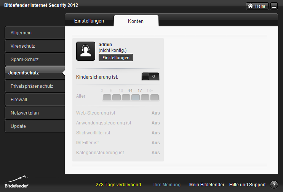The height and width of the screenshot is (192, 283).
Task: Toggle the Kindersicherung switch
Action: coord(150,76)
